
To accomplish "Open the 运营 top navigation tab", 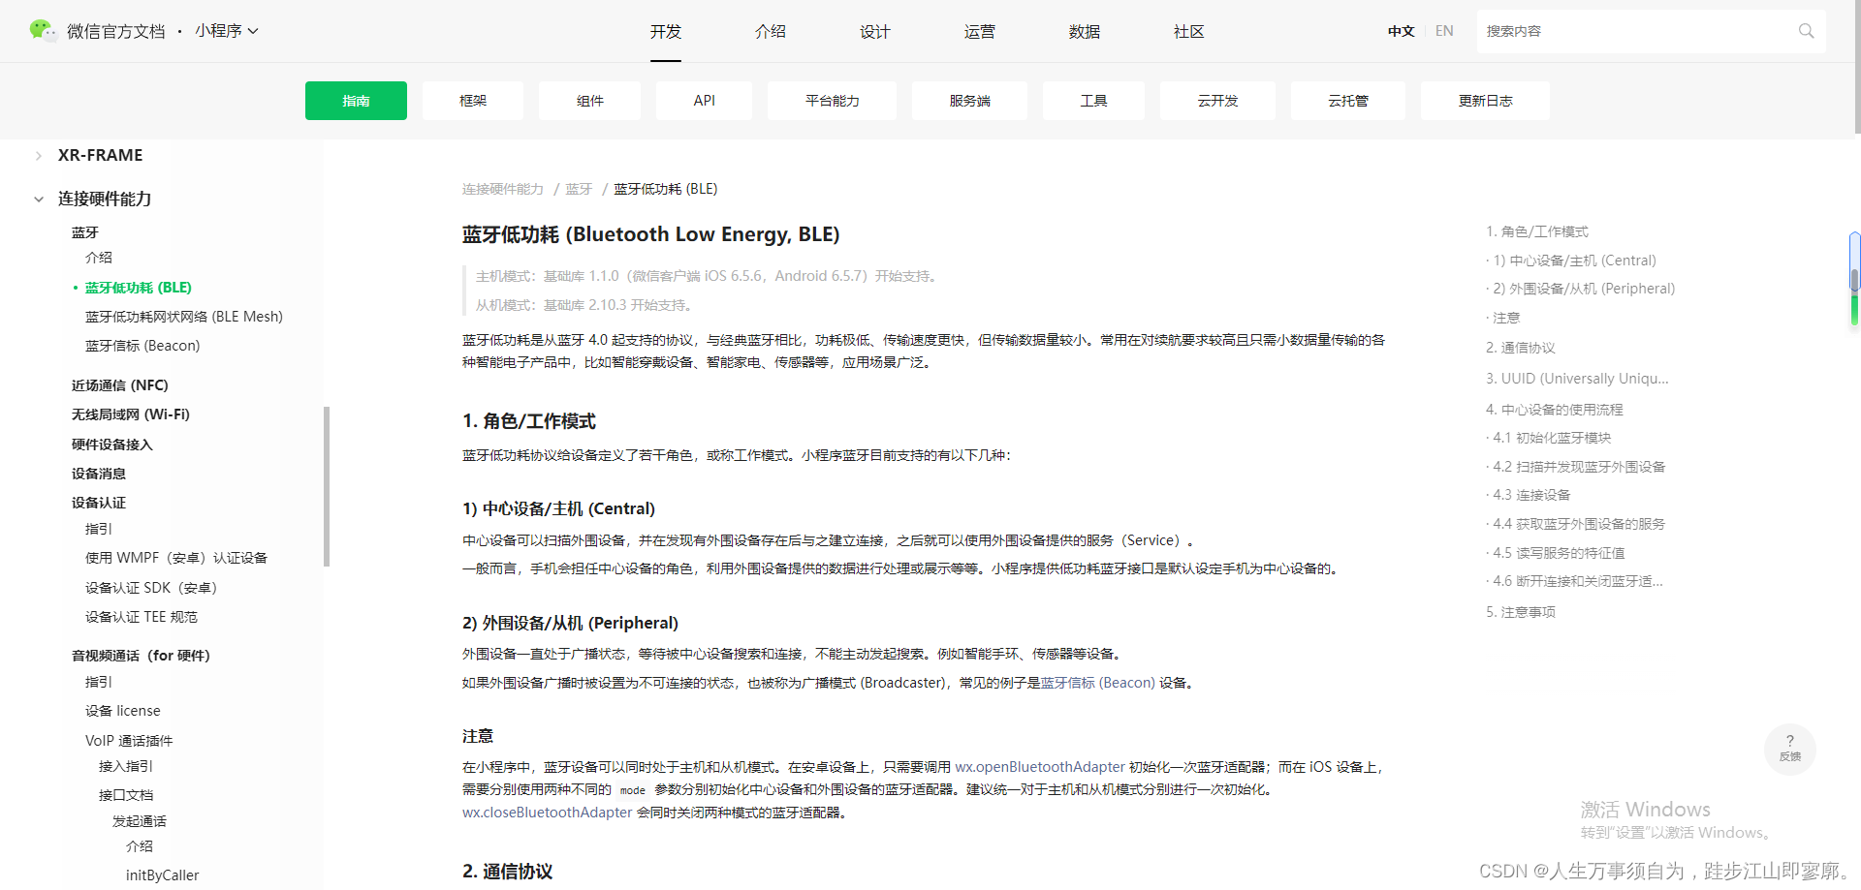I will click(980, 32).
